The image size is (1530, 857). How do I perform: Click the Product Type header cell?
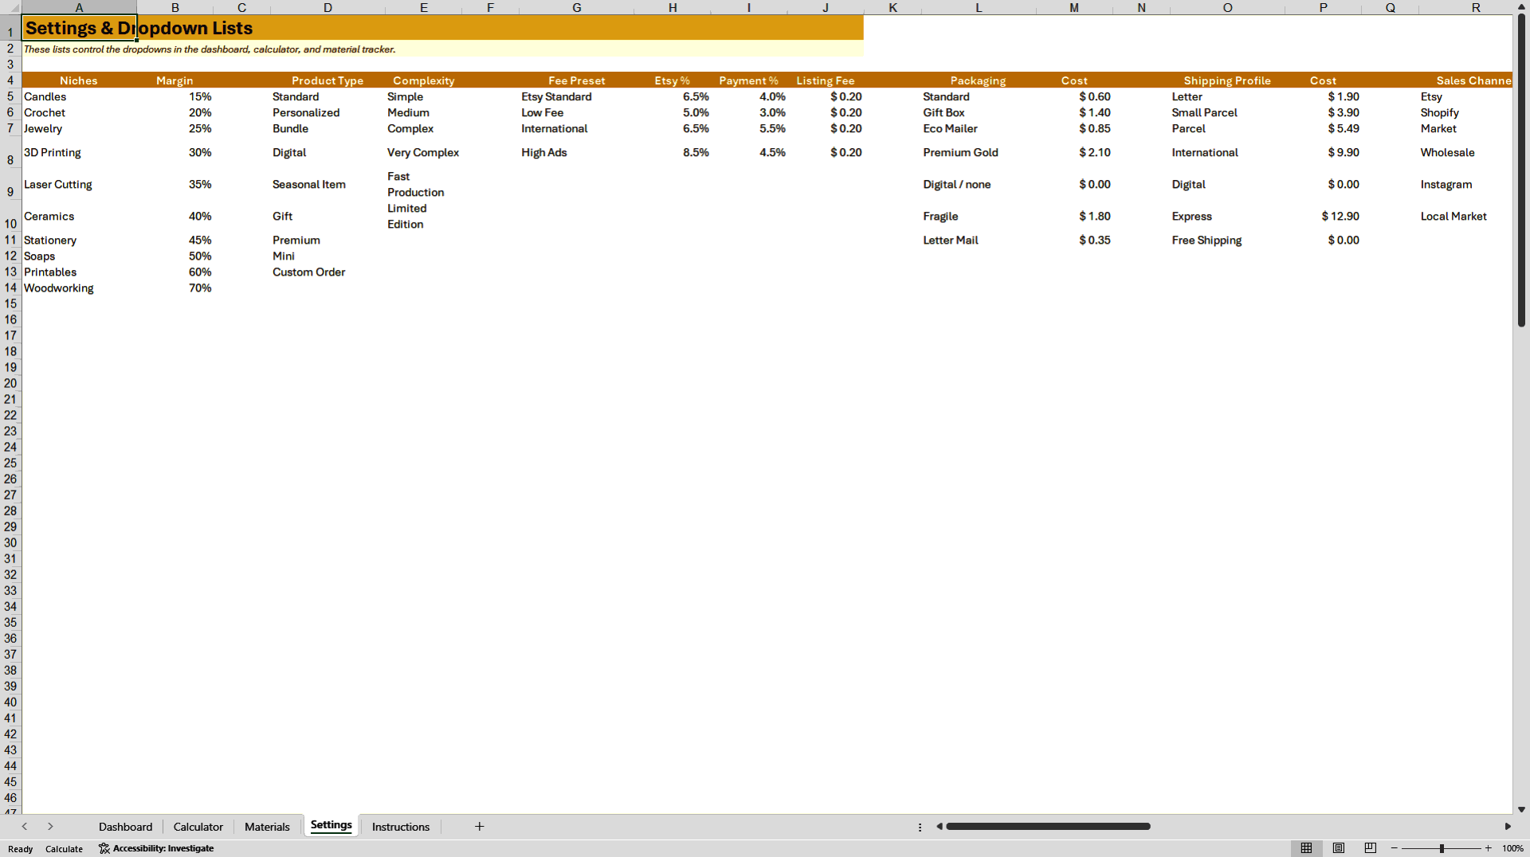328,80
